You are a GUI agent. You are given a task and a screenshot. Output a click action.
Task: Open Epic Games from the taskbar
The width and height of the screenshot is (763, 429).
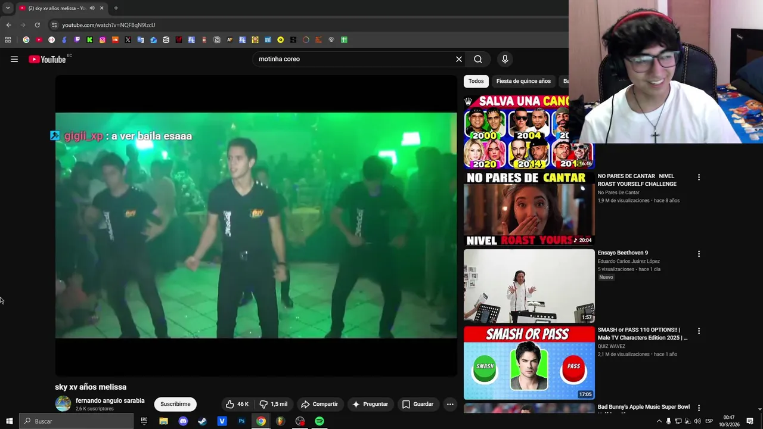(x=144, y=421)
